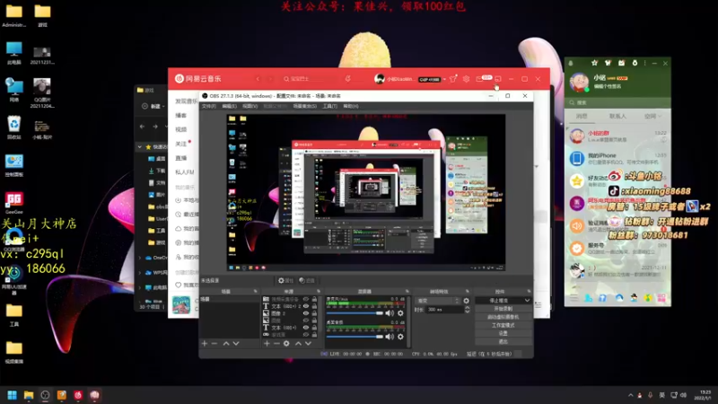Toggle visibility of the second 文本 (GDI+) source
The image size is (718, 404).
pyautogui.click(x=306, y=328)
